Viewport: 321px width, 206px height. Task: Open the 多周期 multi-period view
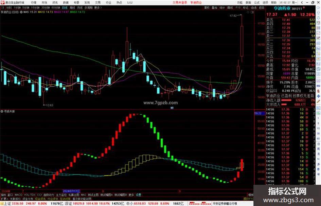click(88, 7)
